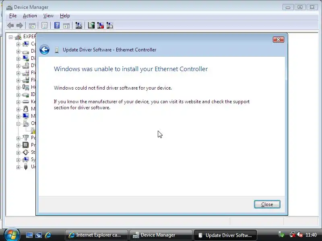Expand the Processors node
This screenshot has height=241, width=322.
[x=18, y=145]
